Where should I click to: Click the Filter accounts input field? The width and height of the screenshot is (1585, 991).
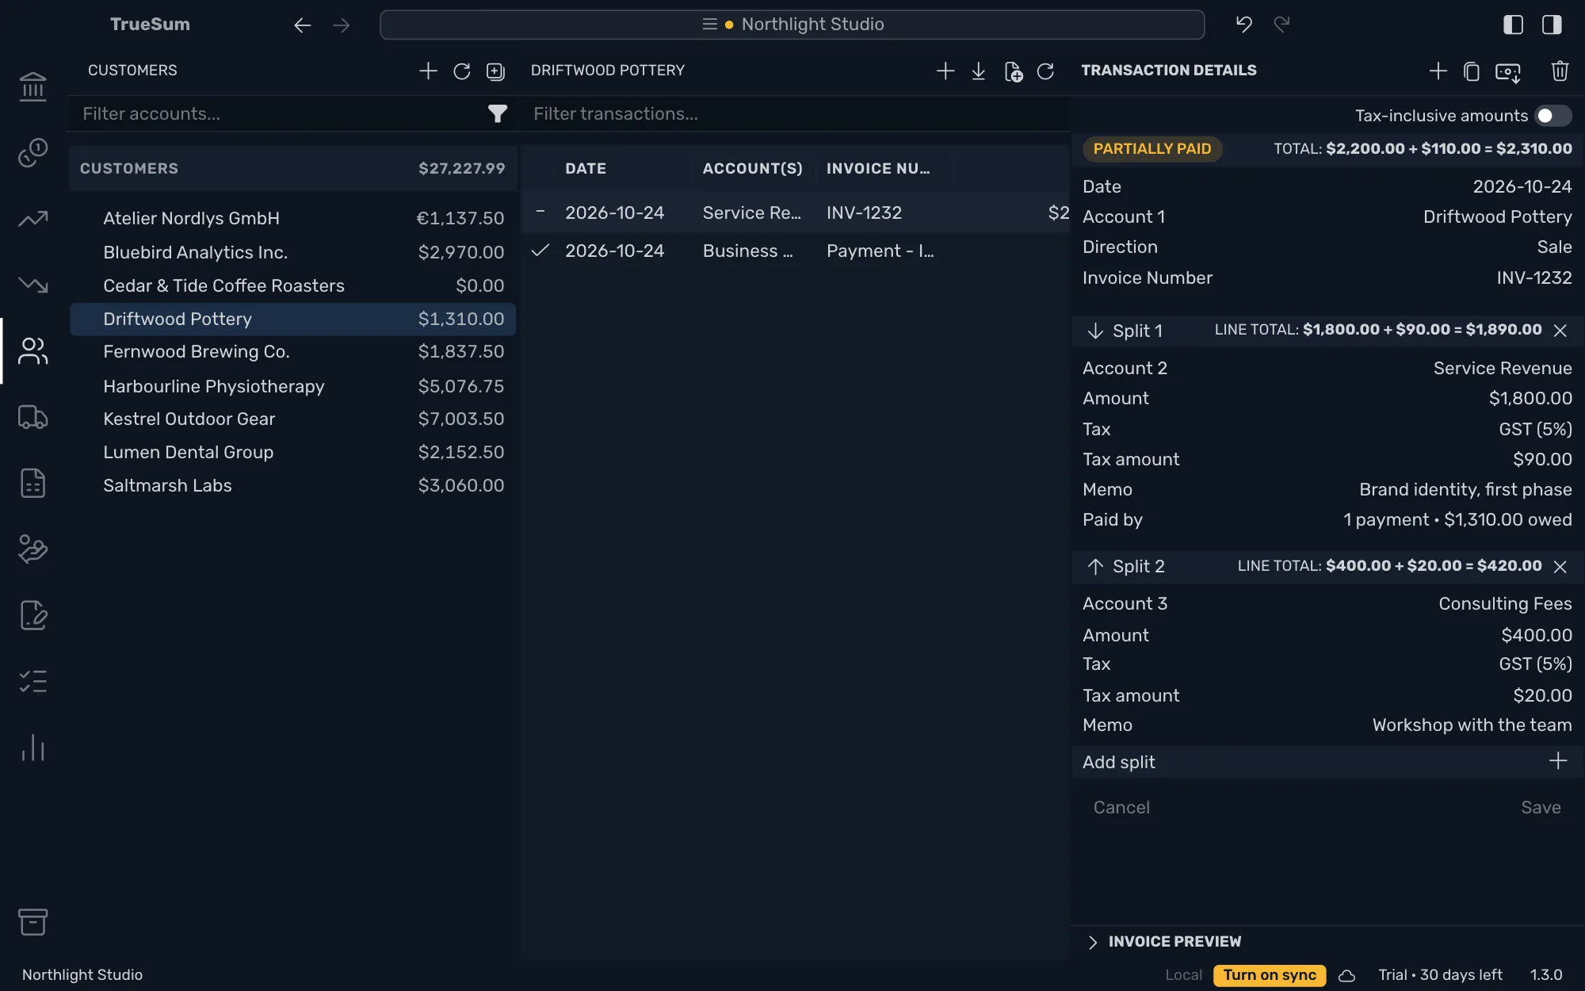pyautogui.click(x=281, y=114)
